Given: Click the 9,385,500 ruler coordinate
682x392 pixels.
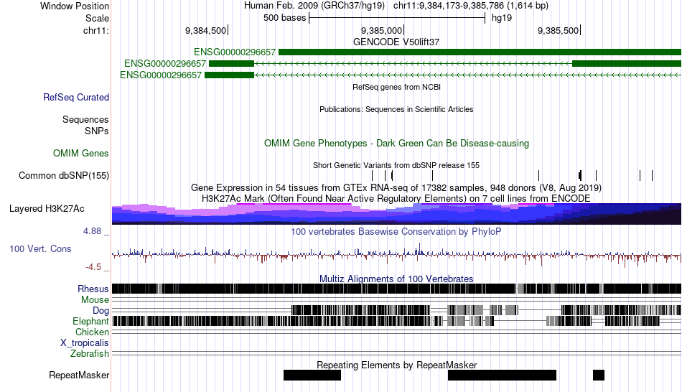Looking at the screenshot, I should 558,30.
